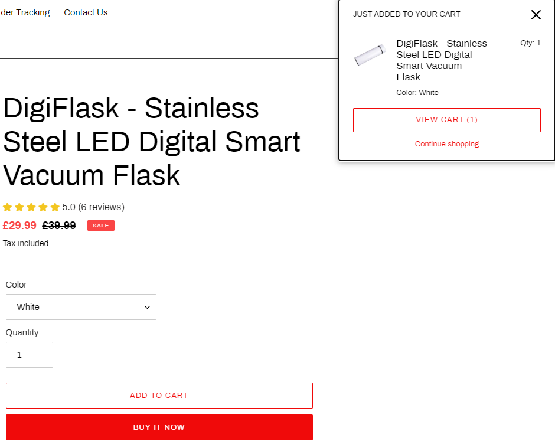Click the Add to Cart button

coord(159,396)
